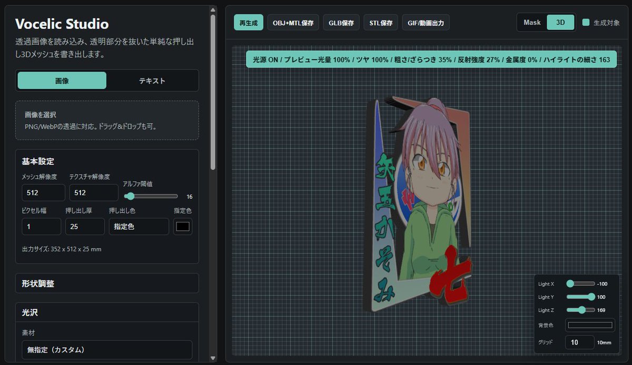The width and height of the screenshot is (632, 365).
Task: Focus the ピクセル幅 input field
Action: (41, 226)
